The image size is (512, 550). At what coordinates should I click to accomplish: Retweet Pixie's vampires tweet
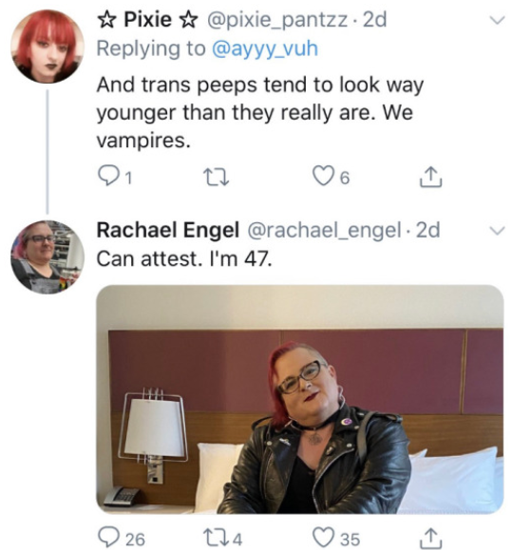[216, 177]
